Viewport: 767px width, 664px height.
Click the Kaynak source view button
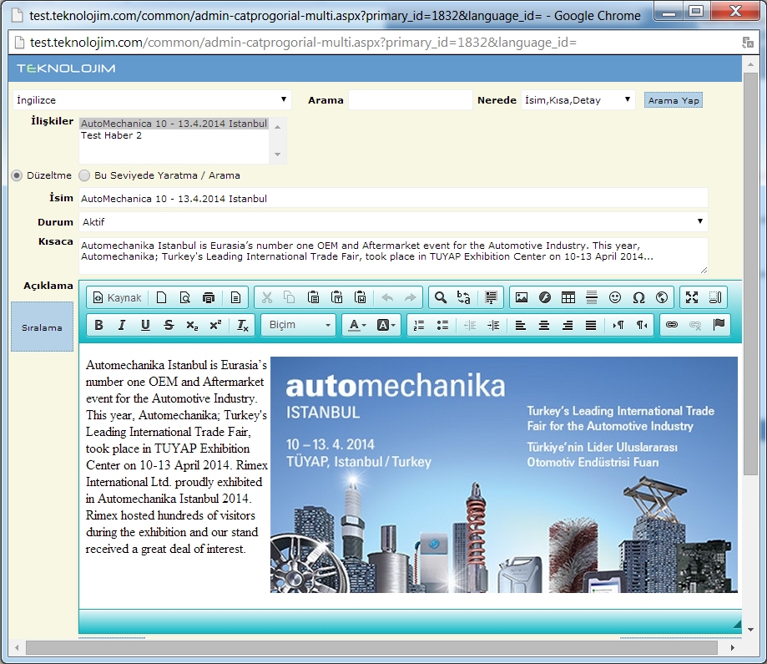(118, 297)
